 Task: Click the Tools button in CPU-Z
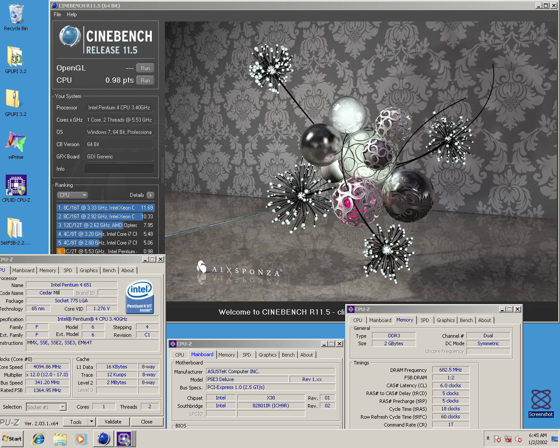point(76,422)
